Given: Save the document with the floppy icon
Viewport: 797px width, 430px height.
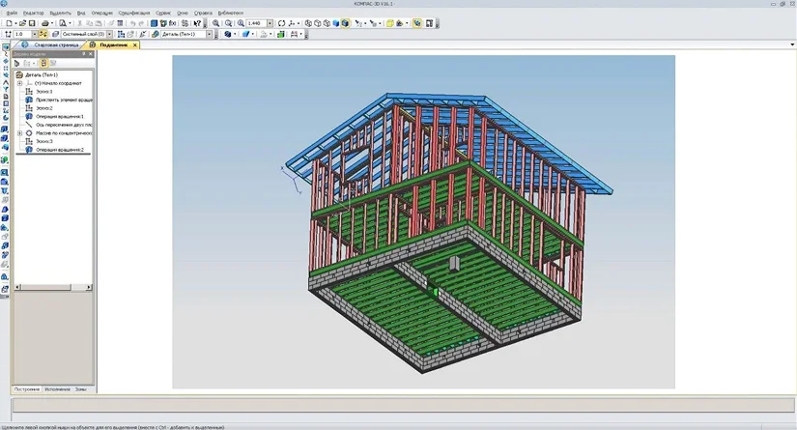Looking at the screenshot, I should click(x=32, y=23).
